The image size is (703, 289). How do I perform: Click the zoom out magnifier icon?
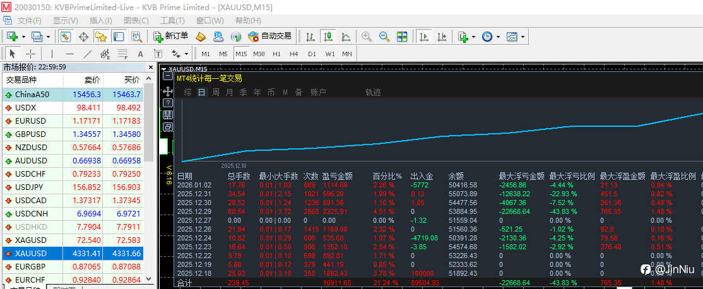point(382,37)
